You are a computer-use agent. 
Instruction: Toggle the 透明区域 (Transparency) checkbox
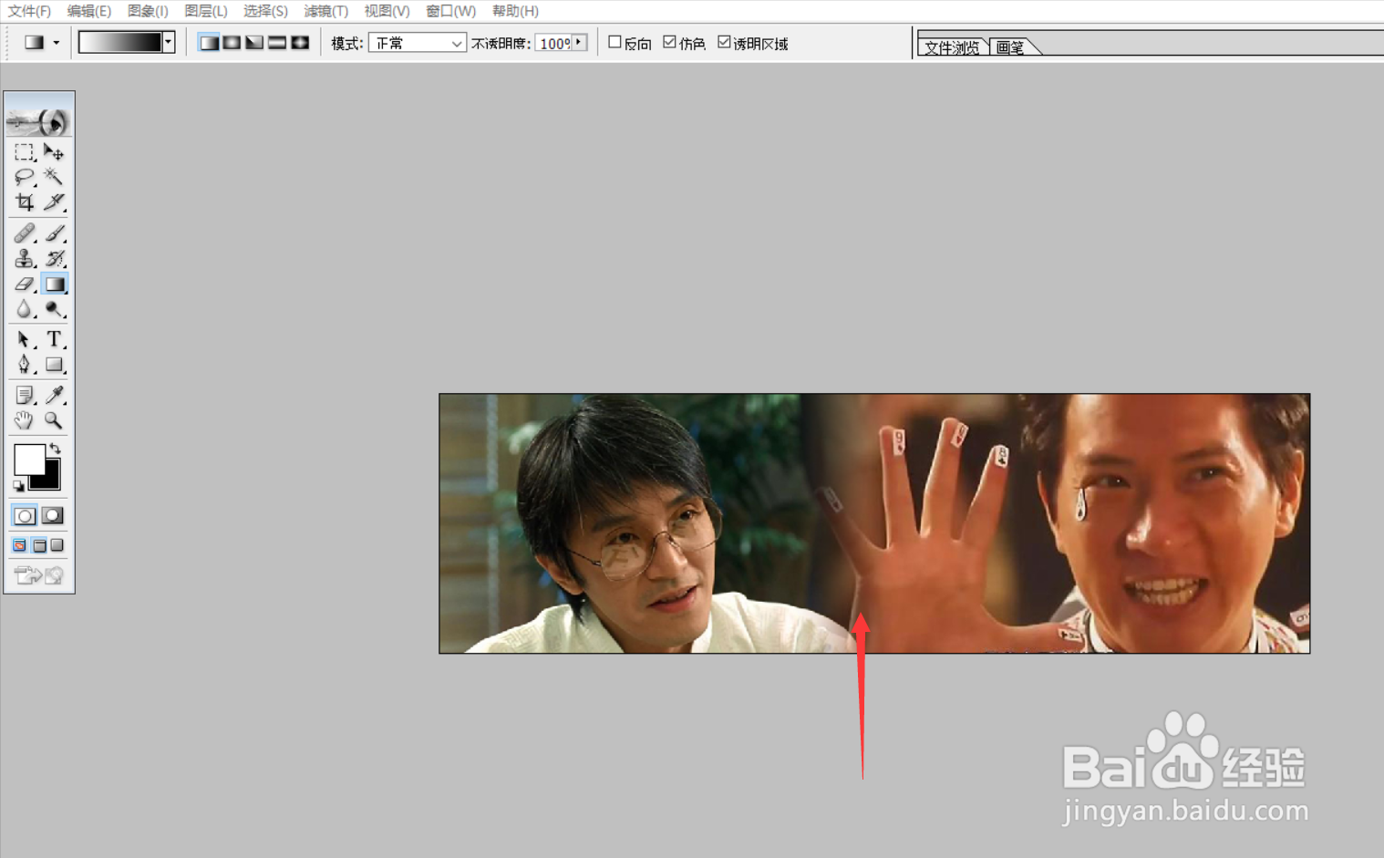point(724,42)
